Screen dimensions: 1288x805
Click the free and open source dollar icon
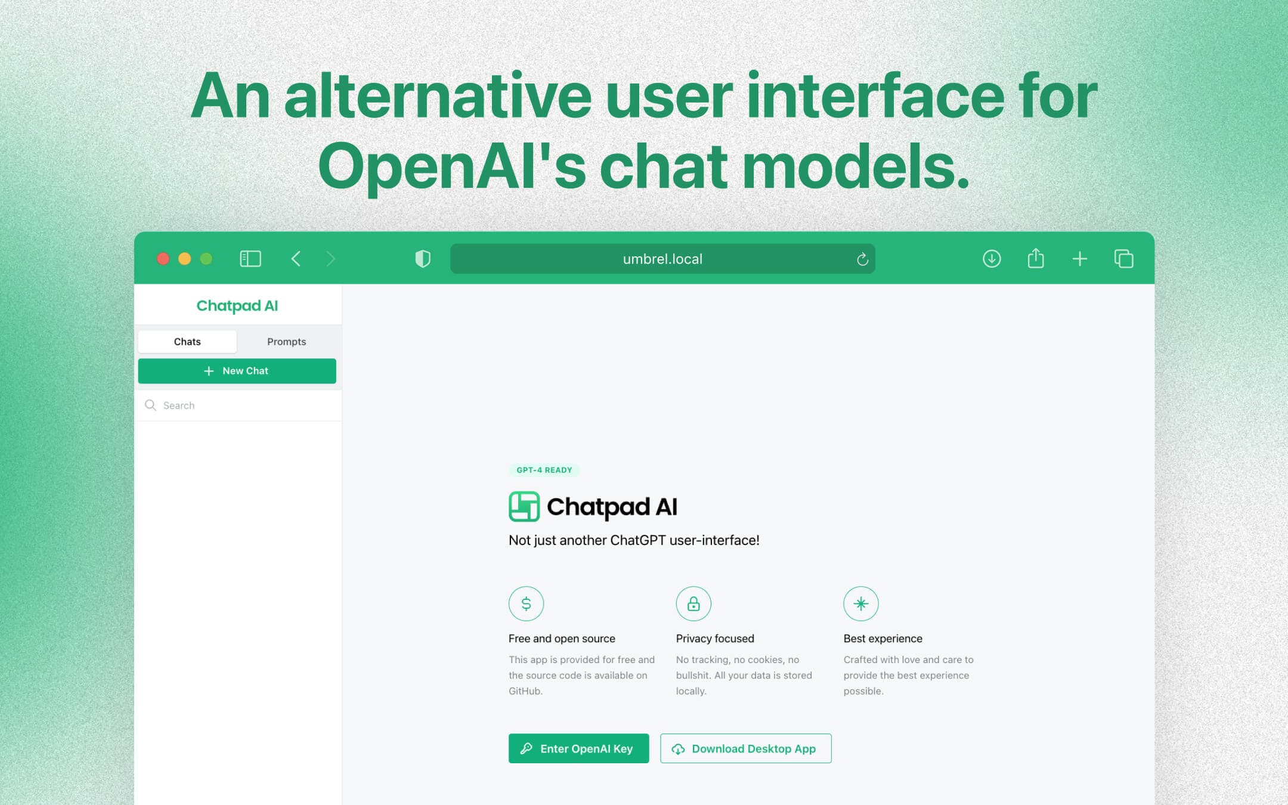click(x=525, y=603)
